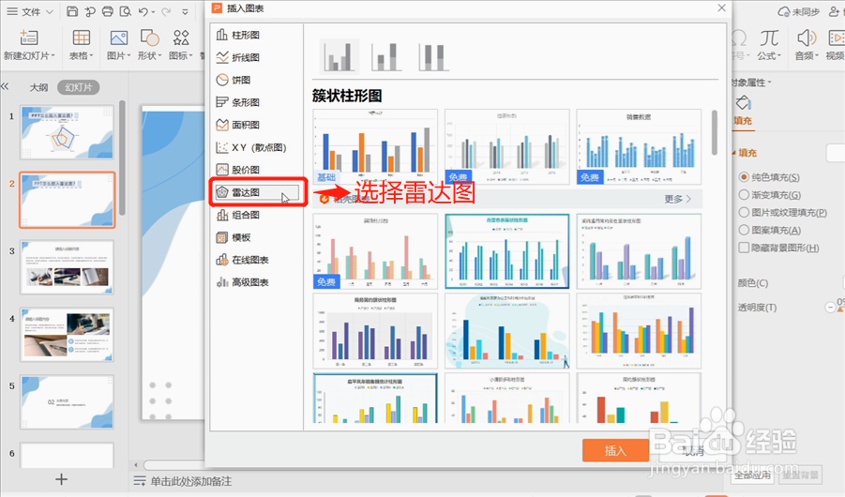This screenshot has height=497, width=845.
Task: Select 纯色填充(S) radio button
Action: pyautogui.click(x=744, y=177)
